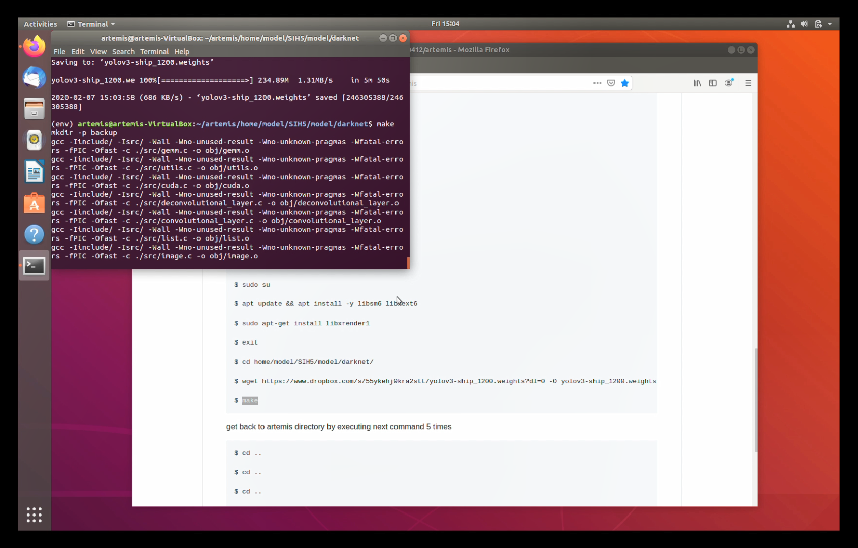The image size is (858, 548).
Task: Open Firefox Library icon
Action: coord(697,83)
